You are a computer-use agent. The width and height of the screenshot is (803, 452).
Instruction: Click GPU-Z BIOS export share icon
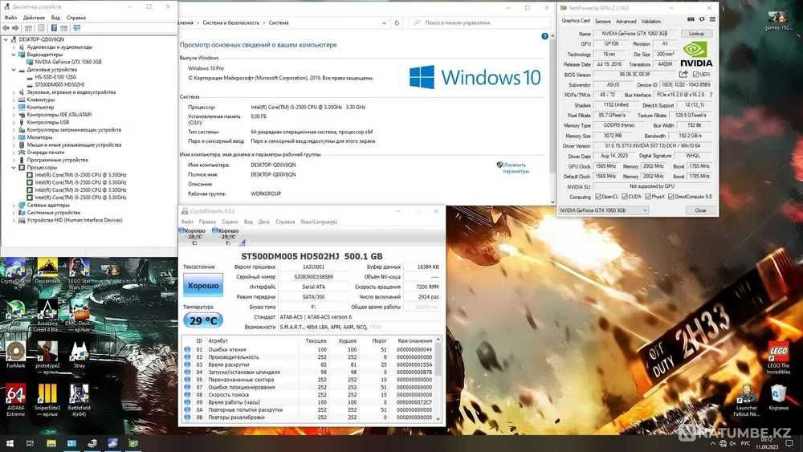pyautogui.click(x=683, y=74)
